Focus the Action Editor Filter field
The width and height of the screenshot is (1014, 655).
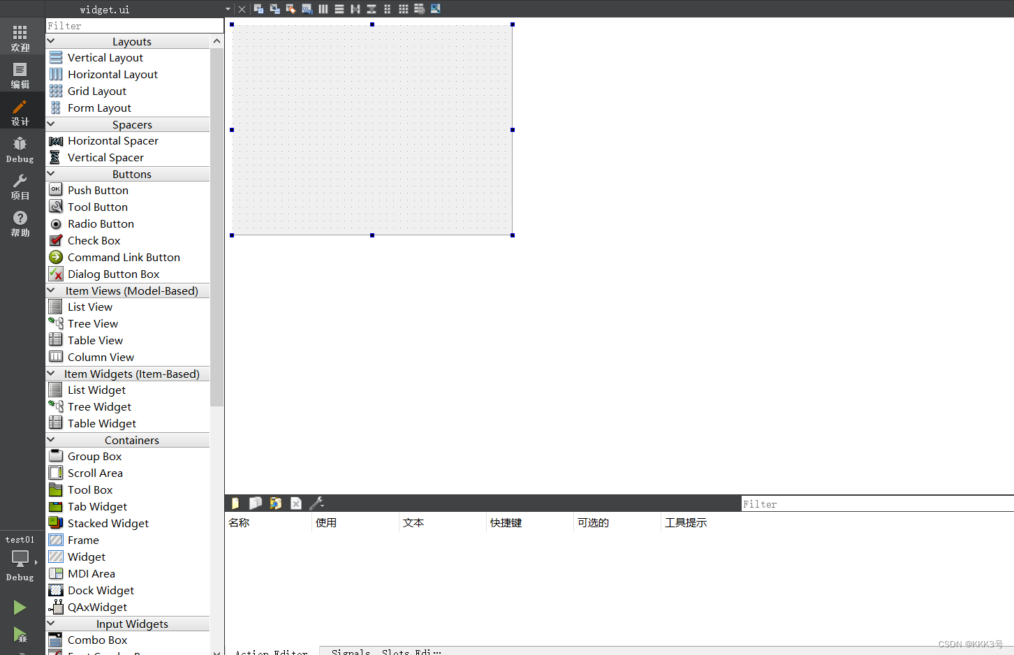coord(877,504)
